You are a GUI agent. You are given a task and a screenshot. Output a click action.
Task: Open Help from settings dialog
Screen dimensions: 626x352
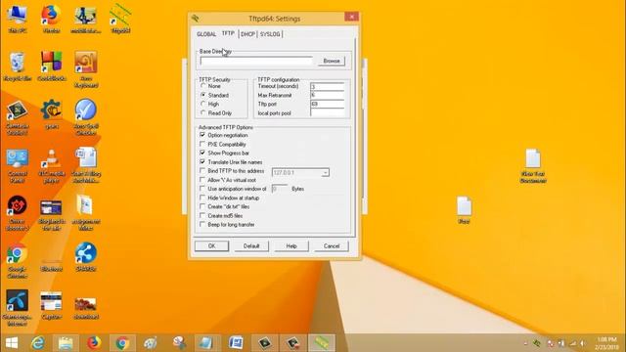291,246
